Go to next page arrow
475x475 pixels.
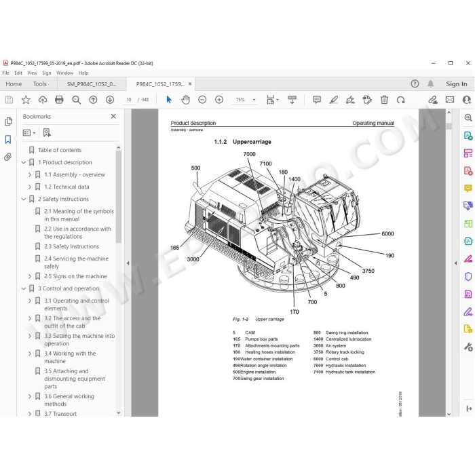[110, 100]
